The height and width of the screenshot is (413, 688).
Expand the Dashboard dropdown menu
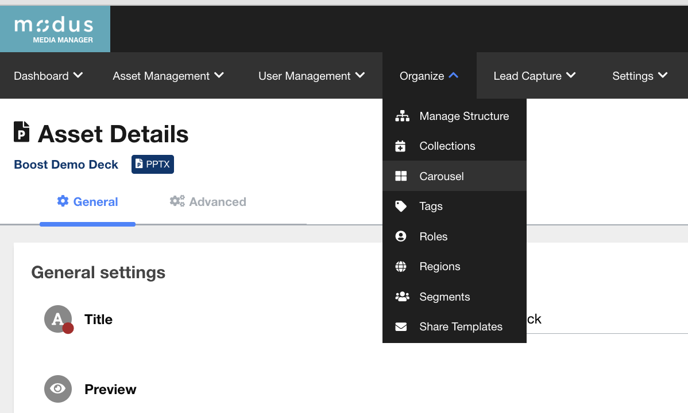[x=48, y=76]
